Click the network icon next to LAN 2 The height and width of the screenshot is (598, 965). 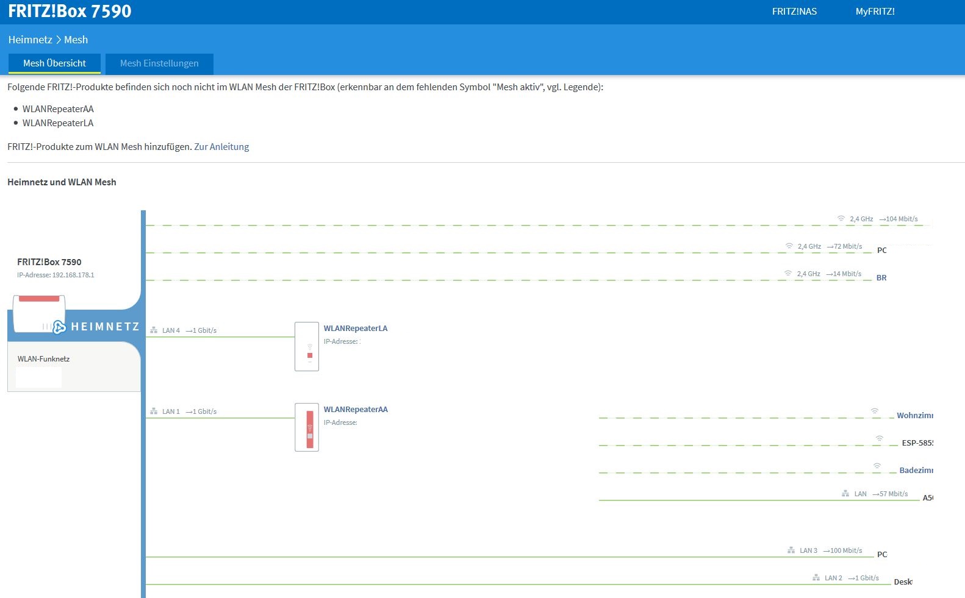click(816, 578)
